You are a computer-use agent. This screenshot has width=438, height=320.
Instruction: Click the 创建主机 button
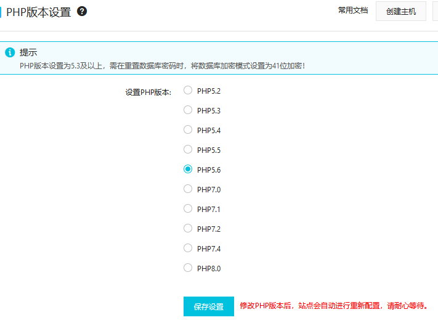400,11
